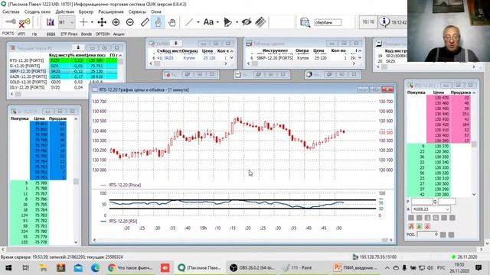490x275 pixels.
Task: Open the Расширения menu
Action: pos(111,12)
